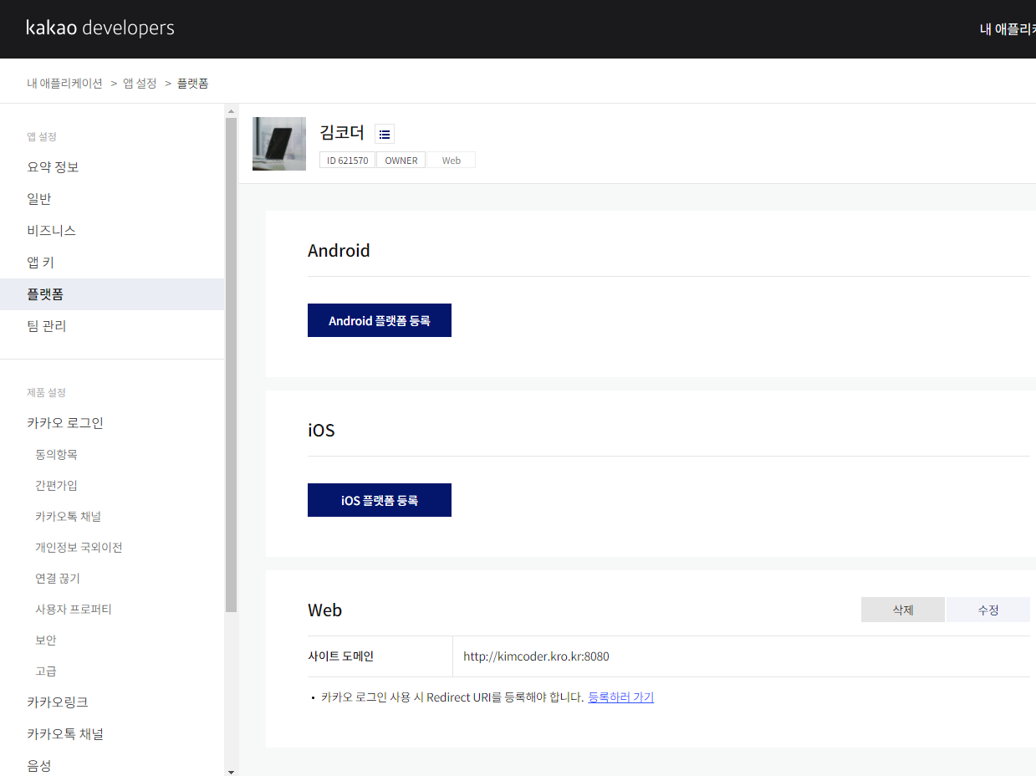This screenshot has width=1036, height=776.
Task: Open 일반 settings in the sidebar
Action: [x=39, y=199]
